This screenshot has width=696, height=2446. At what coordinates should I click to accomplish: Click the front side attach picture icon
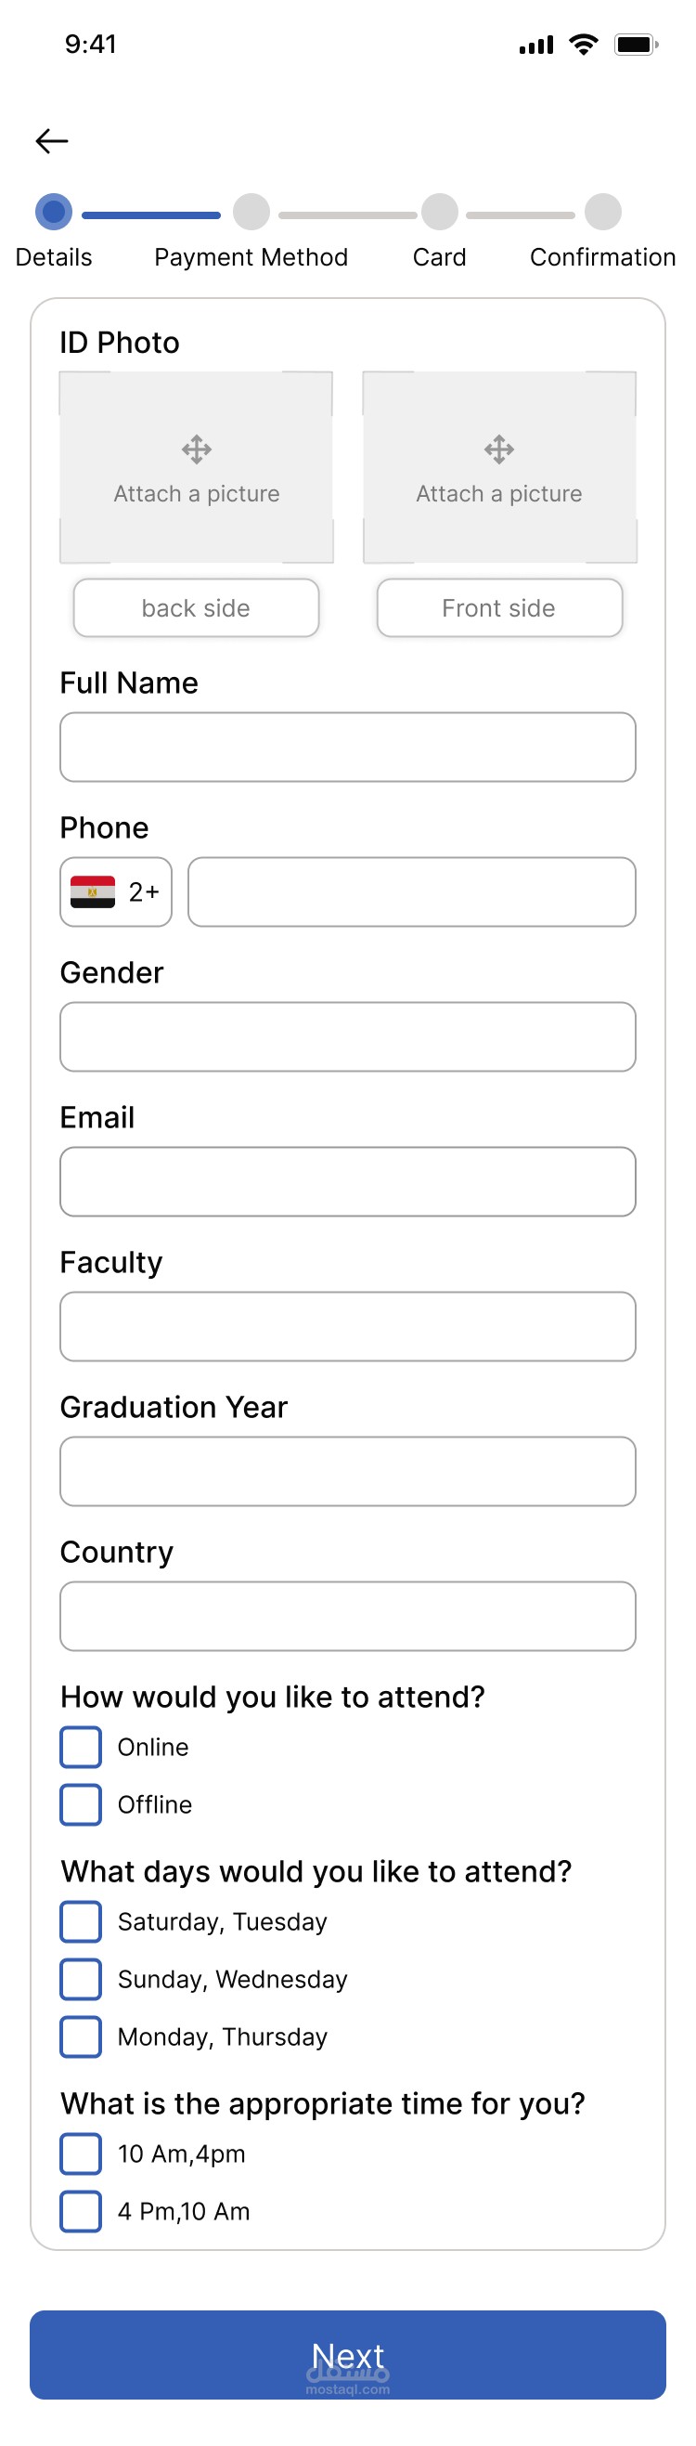(498, 449)
